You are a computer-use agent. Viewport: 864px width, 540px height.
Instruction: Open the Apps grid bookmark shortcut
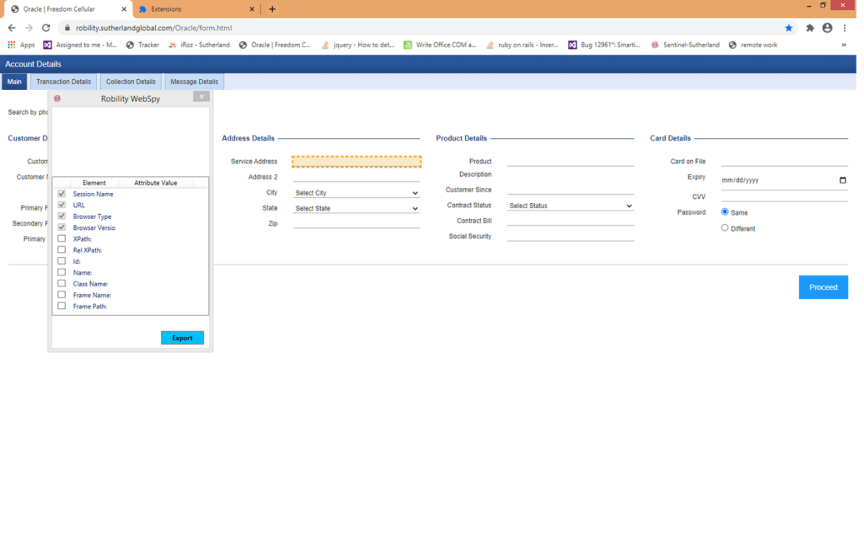pos(21,45)
